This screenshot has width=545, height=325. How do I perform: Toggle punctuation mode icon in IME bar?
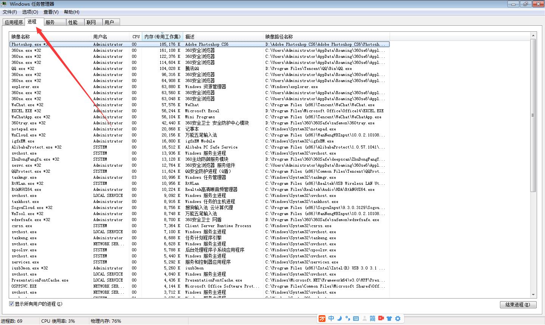(347, 319)
